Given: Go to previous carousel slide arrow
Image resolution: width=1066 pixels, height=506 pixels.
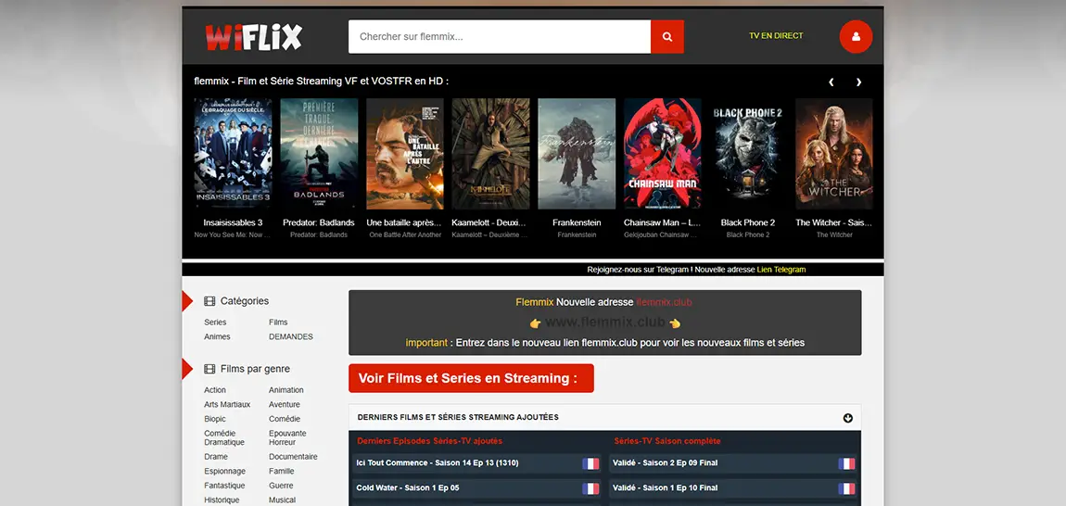Looking at the screenshot, I should click(x=831, y=82).
